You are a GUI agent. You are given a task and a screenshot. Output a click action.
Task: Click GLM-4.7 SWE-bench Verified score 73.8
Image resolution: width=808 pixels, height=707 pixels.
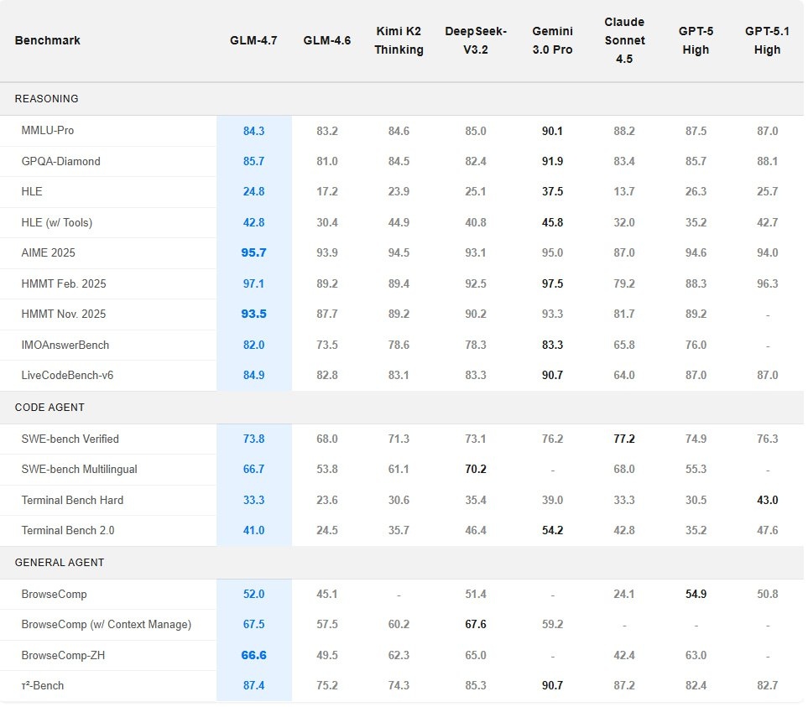click(x=253, y=439)
